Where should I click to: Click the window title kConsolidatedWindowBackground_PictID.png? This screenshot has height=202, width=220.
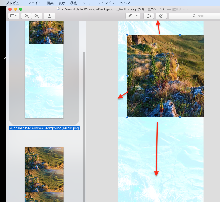pos(99,9)
